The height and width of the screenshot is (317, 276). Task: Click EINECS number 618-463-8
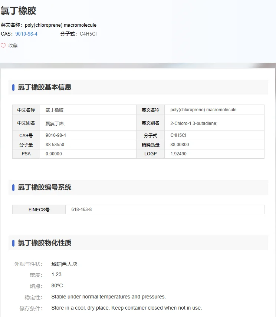82,209
